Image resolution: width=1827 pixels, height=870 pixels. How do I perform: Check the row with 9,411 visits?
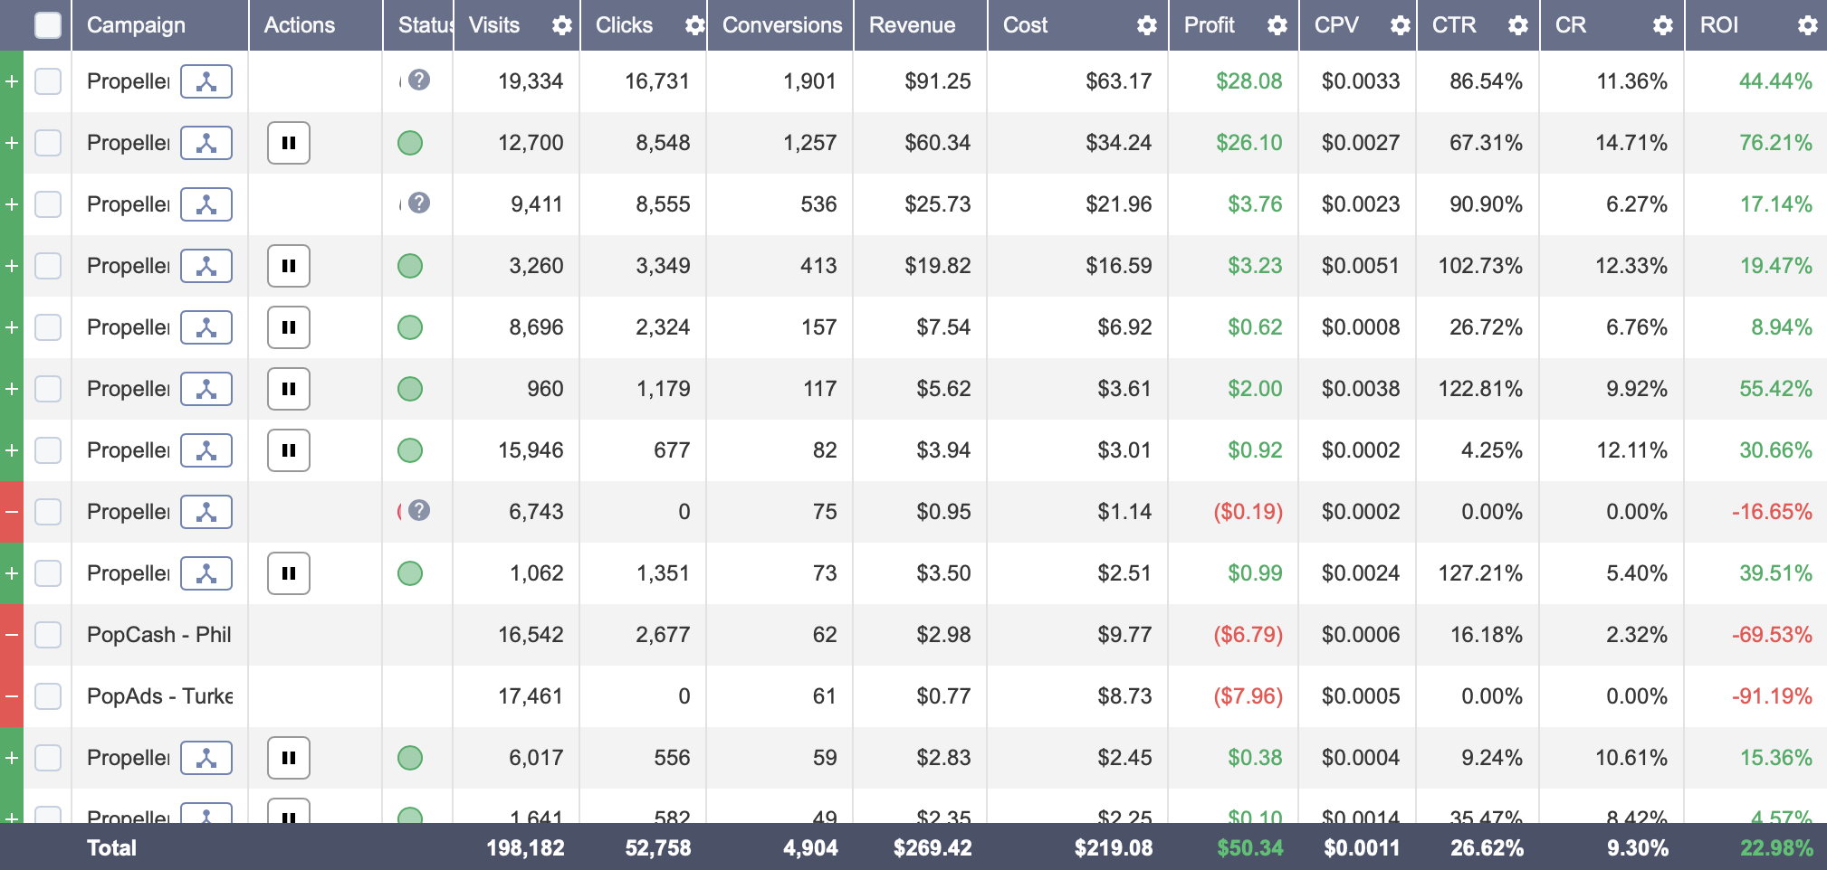coord(48,204)
